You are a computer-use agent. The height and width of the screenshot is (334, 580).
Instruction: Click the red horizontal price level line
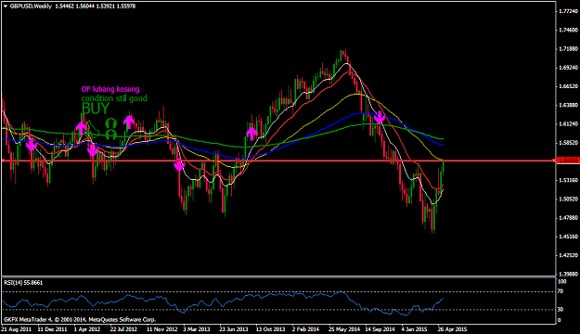click(x=277, y=161)
